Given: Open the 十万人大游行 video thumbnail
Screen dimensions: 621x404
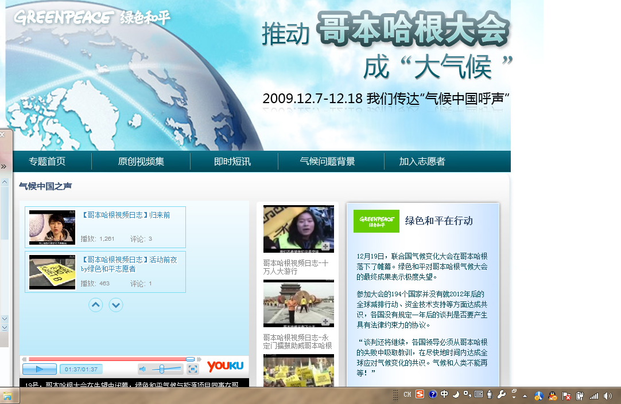Looking at the screenshot, I should [x=298, y=229].
